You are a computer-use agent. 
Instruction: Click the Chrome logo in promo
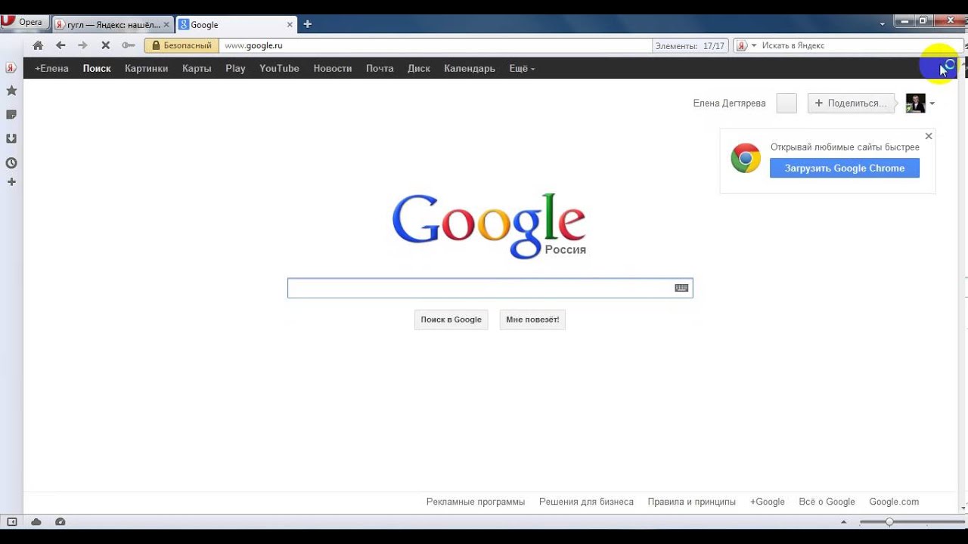click(x=746, y=158)
